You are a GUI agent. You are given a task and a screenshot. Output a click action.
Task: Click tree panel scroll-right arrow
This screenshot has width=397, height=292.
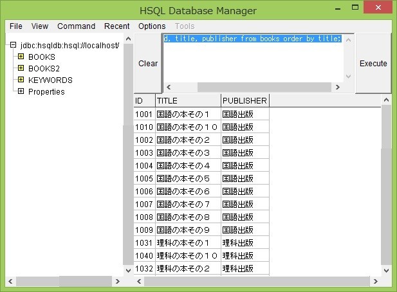[118, 281]
